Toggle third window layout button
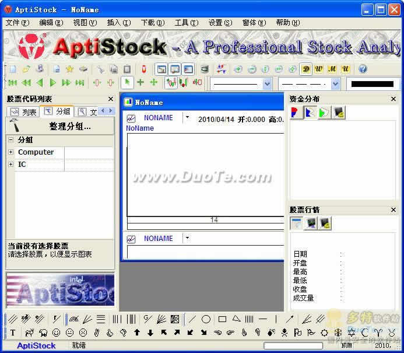 (x=188, y=69)
